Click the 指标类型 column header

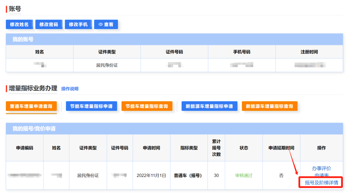click(189, 148)
